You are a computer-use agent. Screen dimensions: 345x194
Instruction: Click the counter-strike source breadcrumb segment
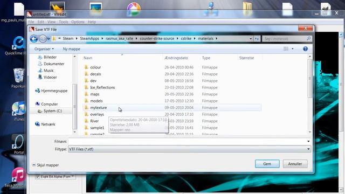157,38
